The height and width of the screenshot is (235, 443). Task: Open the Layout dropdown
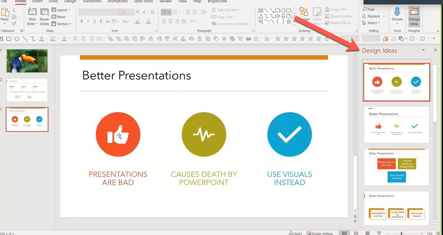61,10
